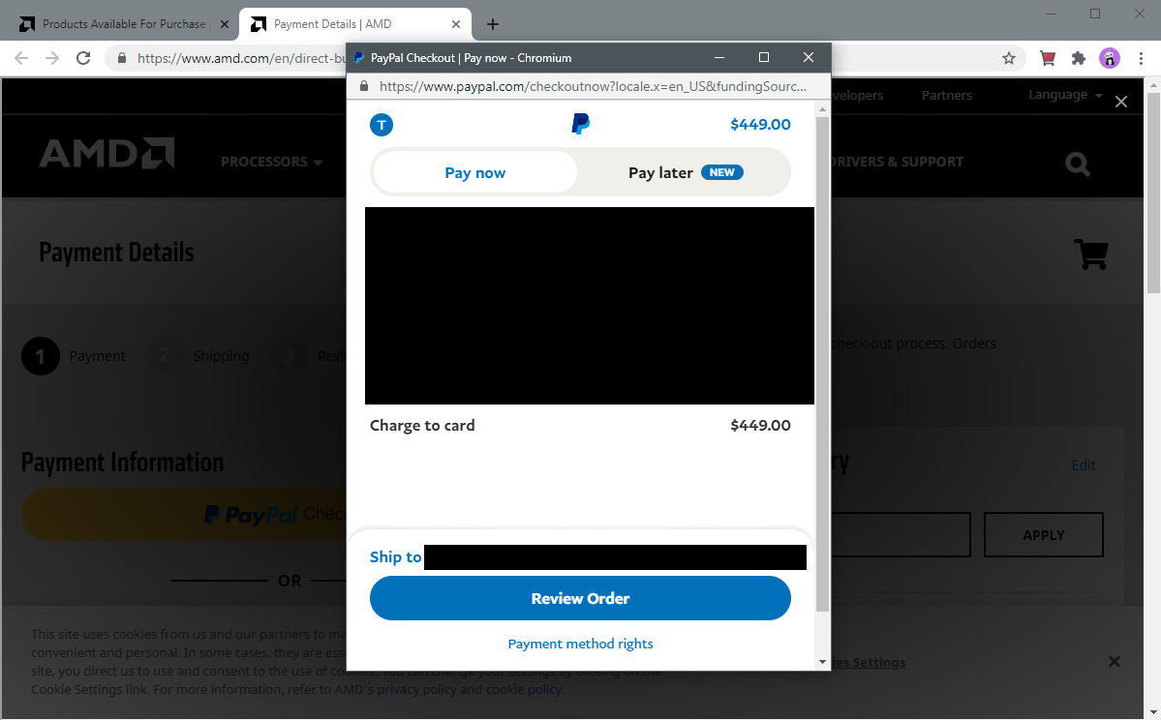Click the Edit link in order summary
Viewport: 1161px width, 720px height.
pyautogui.click(x=1084, y=465)
